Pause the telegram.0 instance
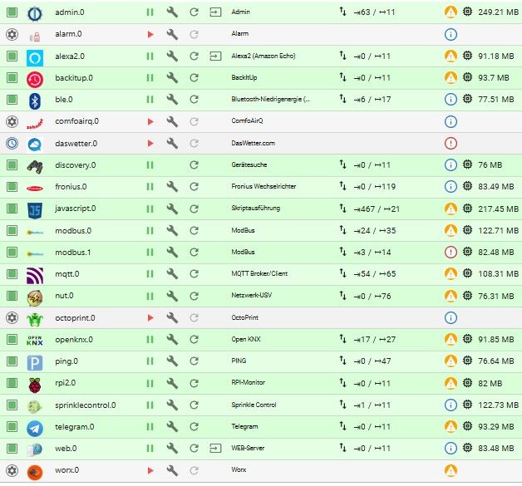Viewport: 522px width, 486px height. tap(150, 427)
